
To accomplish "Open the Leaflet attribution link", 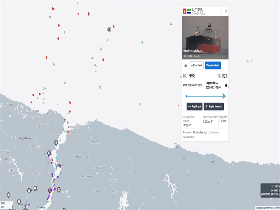I will (x=259, y=208).
